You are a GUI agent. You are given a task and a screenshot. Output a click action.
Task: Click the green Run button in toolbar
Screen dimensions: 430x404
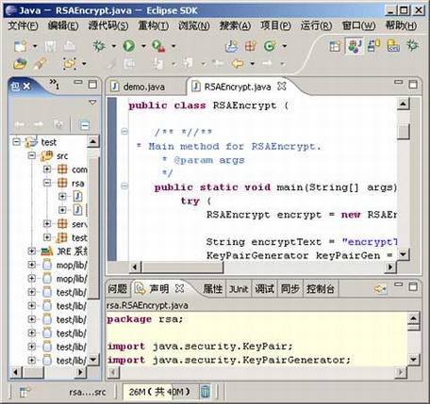(x=128, y=46)
